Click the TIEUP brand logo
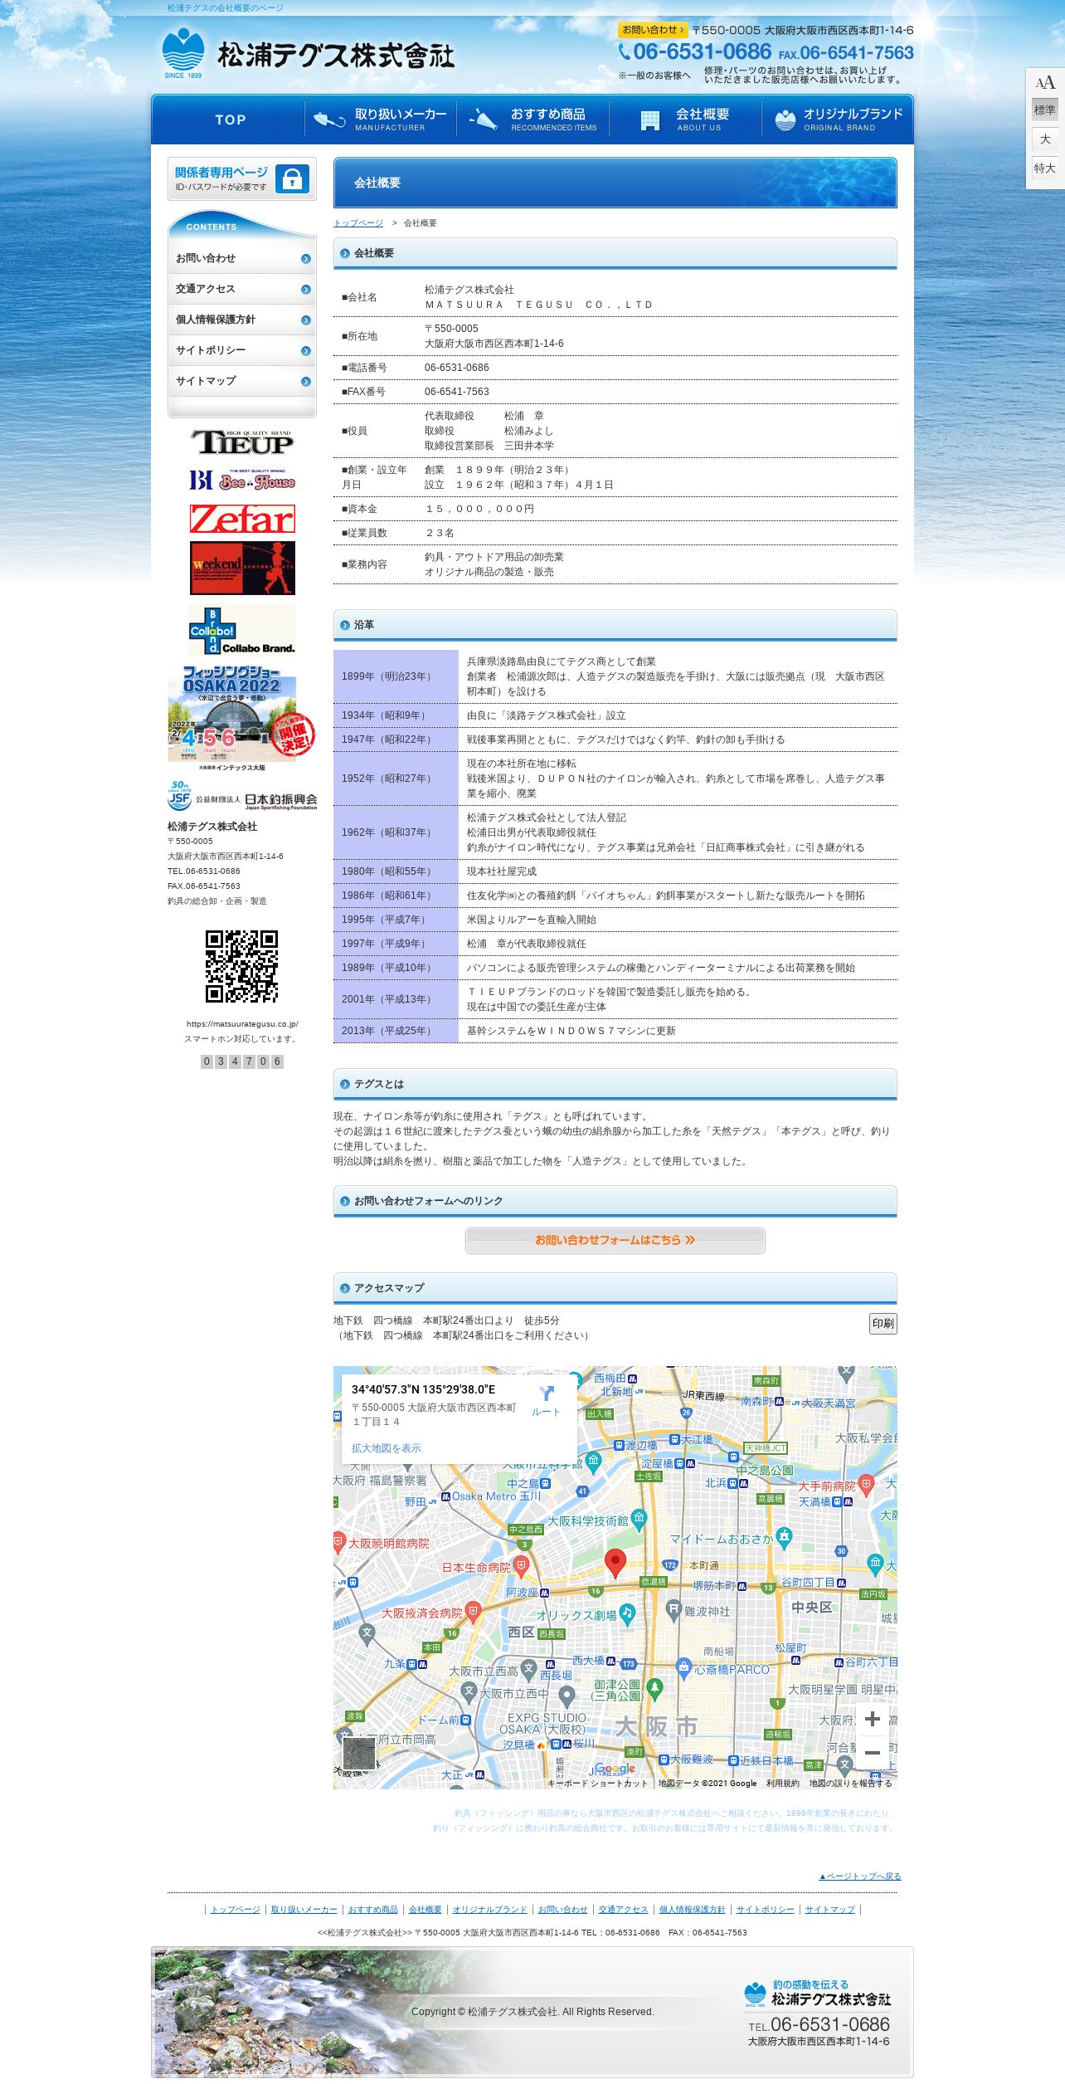Screen dimensions: 1065x2084 [242, 442]
